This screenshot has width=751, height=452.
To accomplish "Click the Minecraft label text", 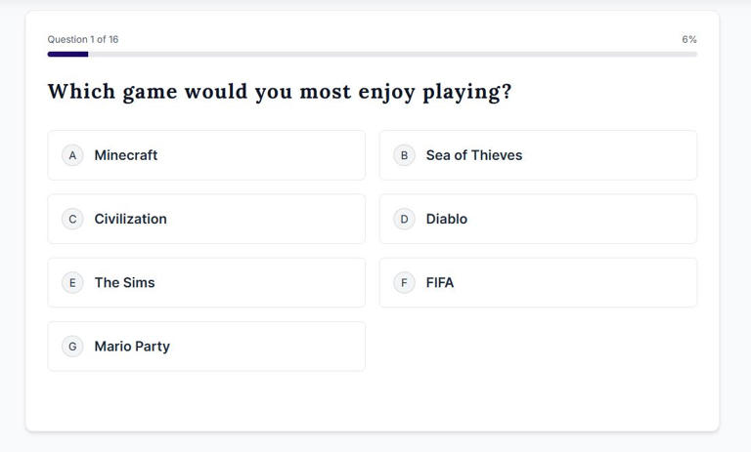I will (x=125, y=155).
